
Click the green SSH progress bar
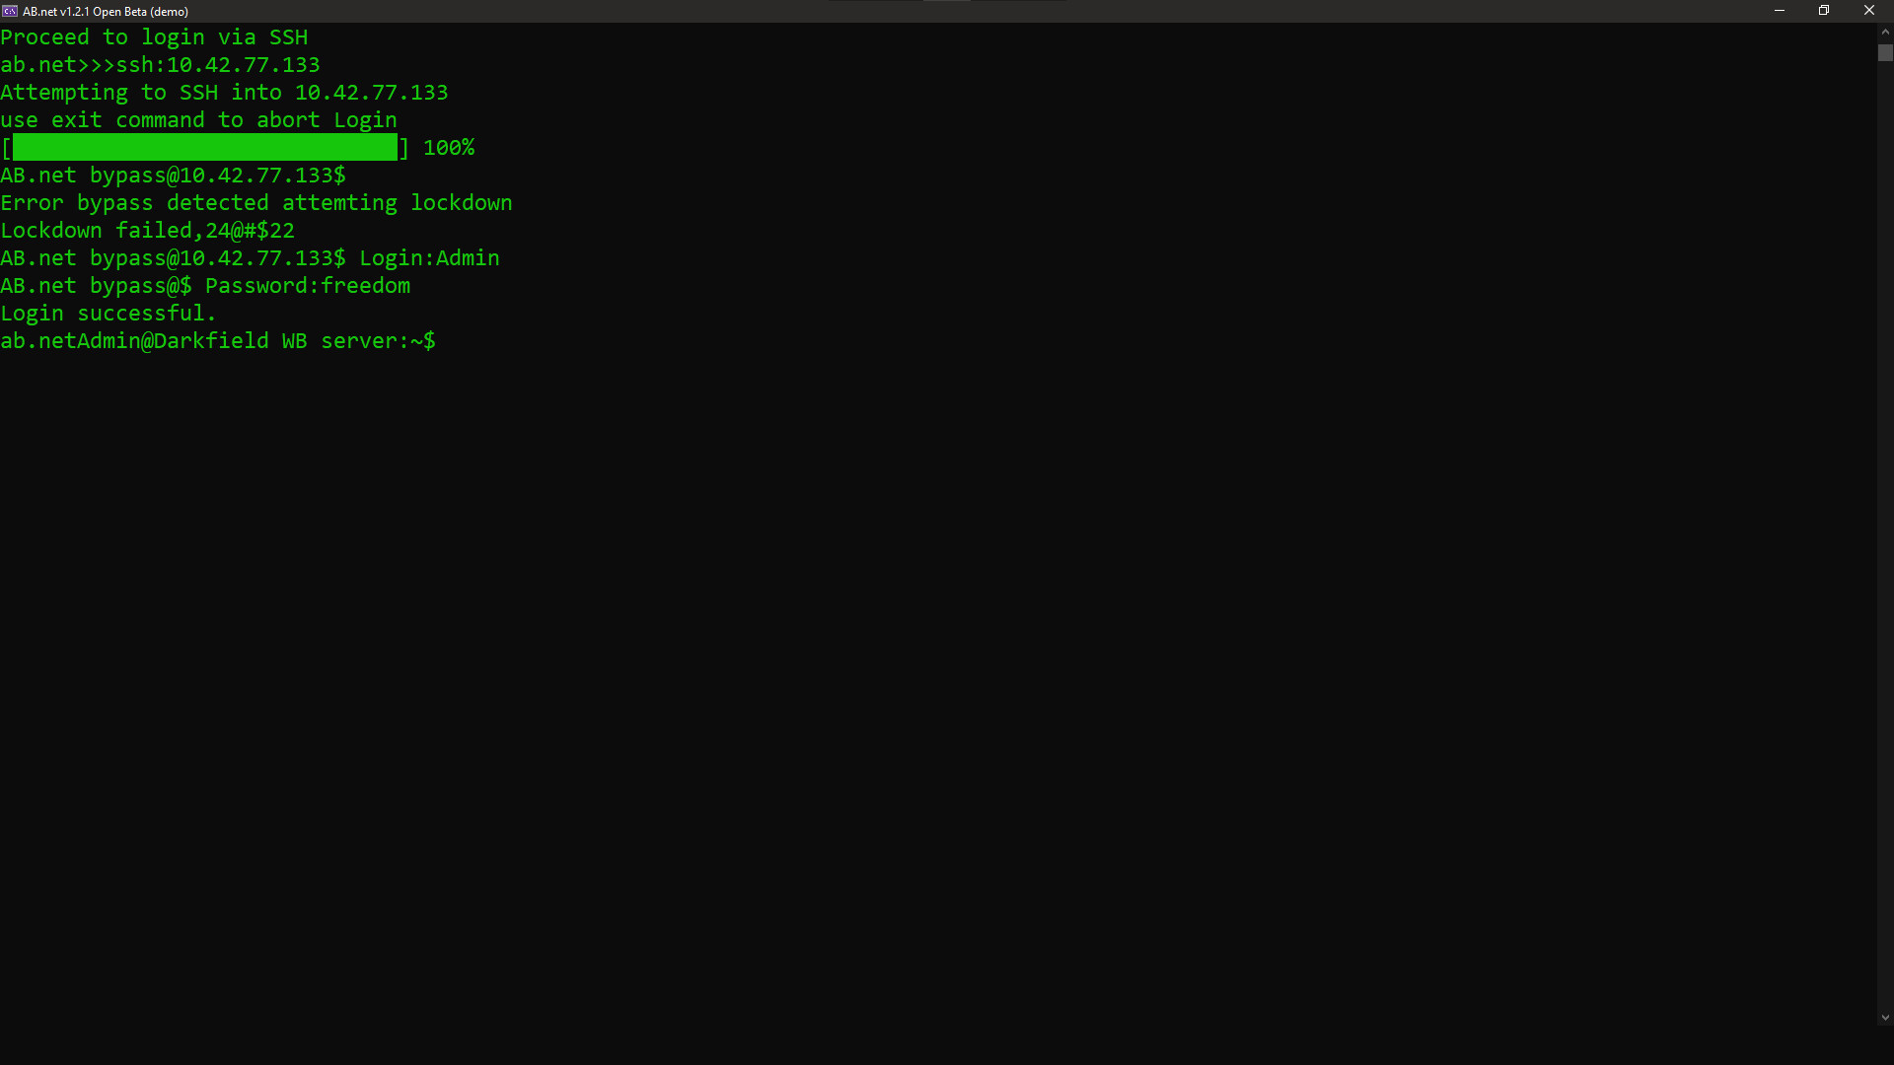(204, 148)
